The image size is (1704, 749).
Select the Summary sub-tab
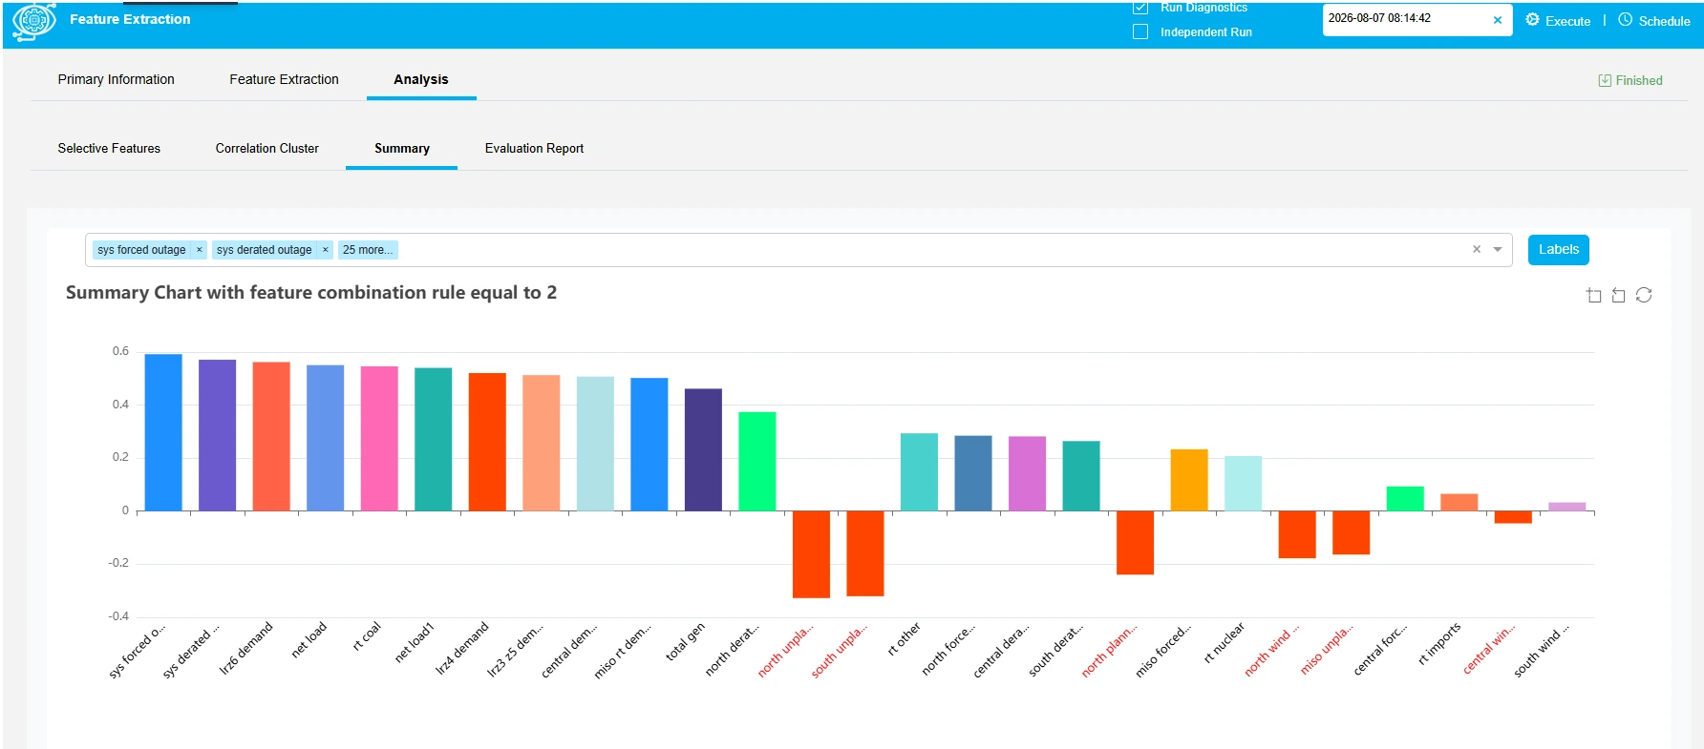(x=401, y=148)
